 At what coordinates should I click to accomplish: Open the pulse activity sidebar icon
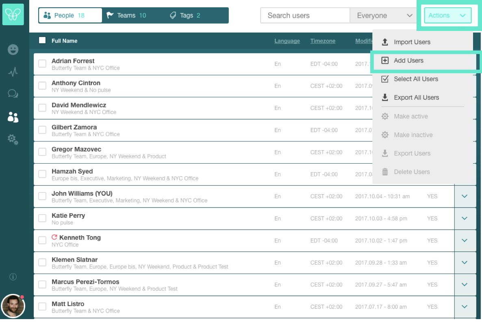click(13, 72)
